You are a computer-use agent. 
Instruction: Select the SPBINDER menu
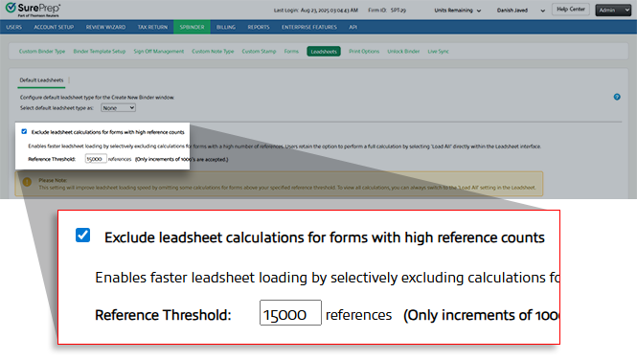[x=192, y=27]
